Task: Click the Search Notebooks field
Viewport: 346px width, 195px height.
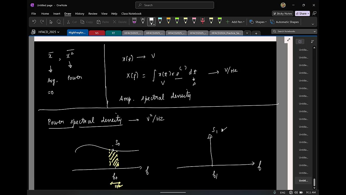Action: [294, 31]
